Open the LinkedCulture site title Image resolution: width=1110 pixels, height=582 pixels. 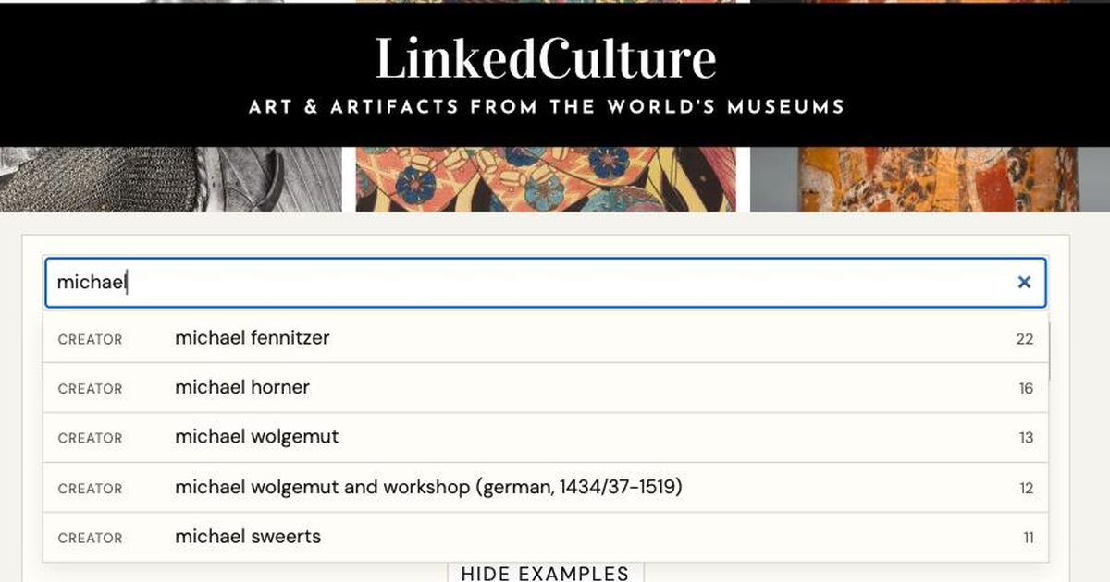point(546,57)
